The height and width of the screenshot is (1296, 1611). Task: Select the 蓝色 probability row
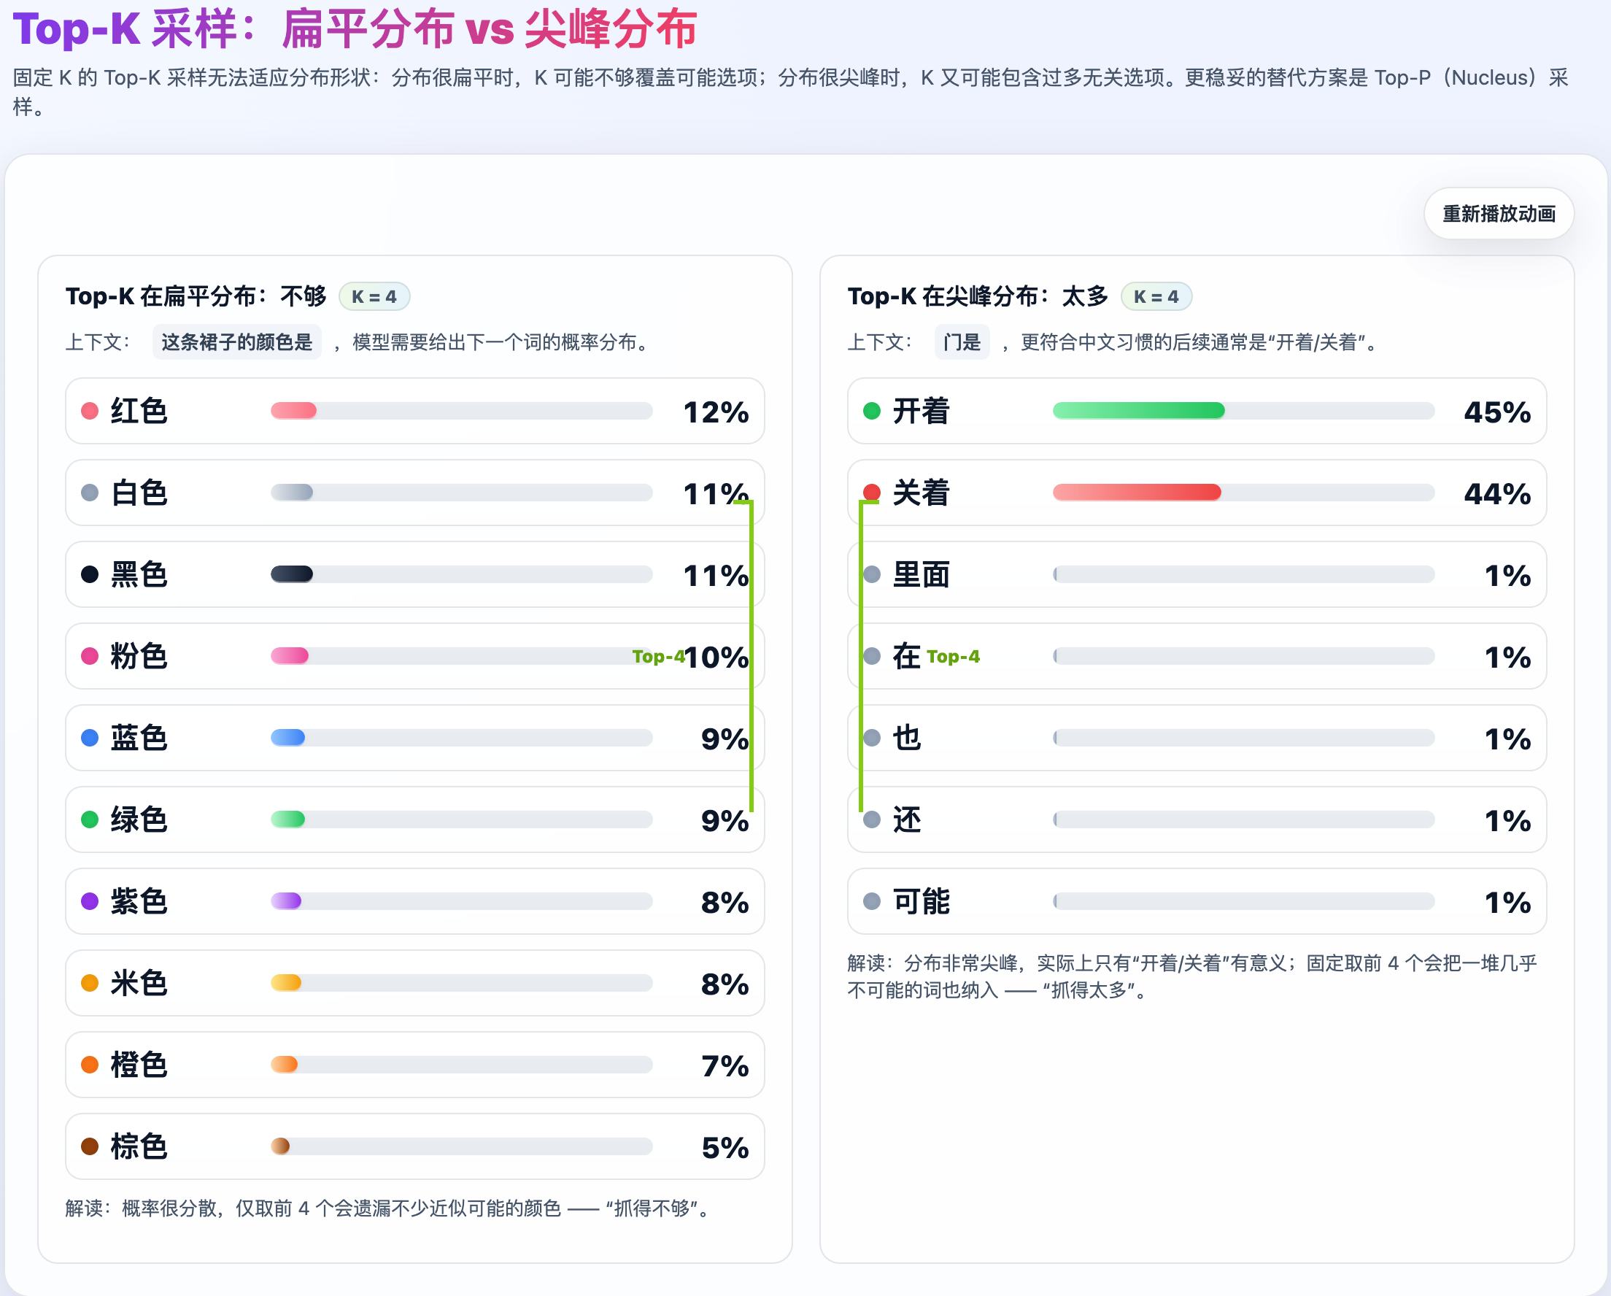click(414, 738)
